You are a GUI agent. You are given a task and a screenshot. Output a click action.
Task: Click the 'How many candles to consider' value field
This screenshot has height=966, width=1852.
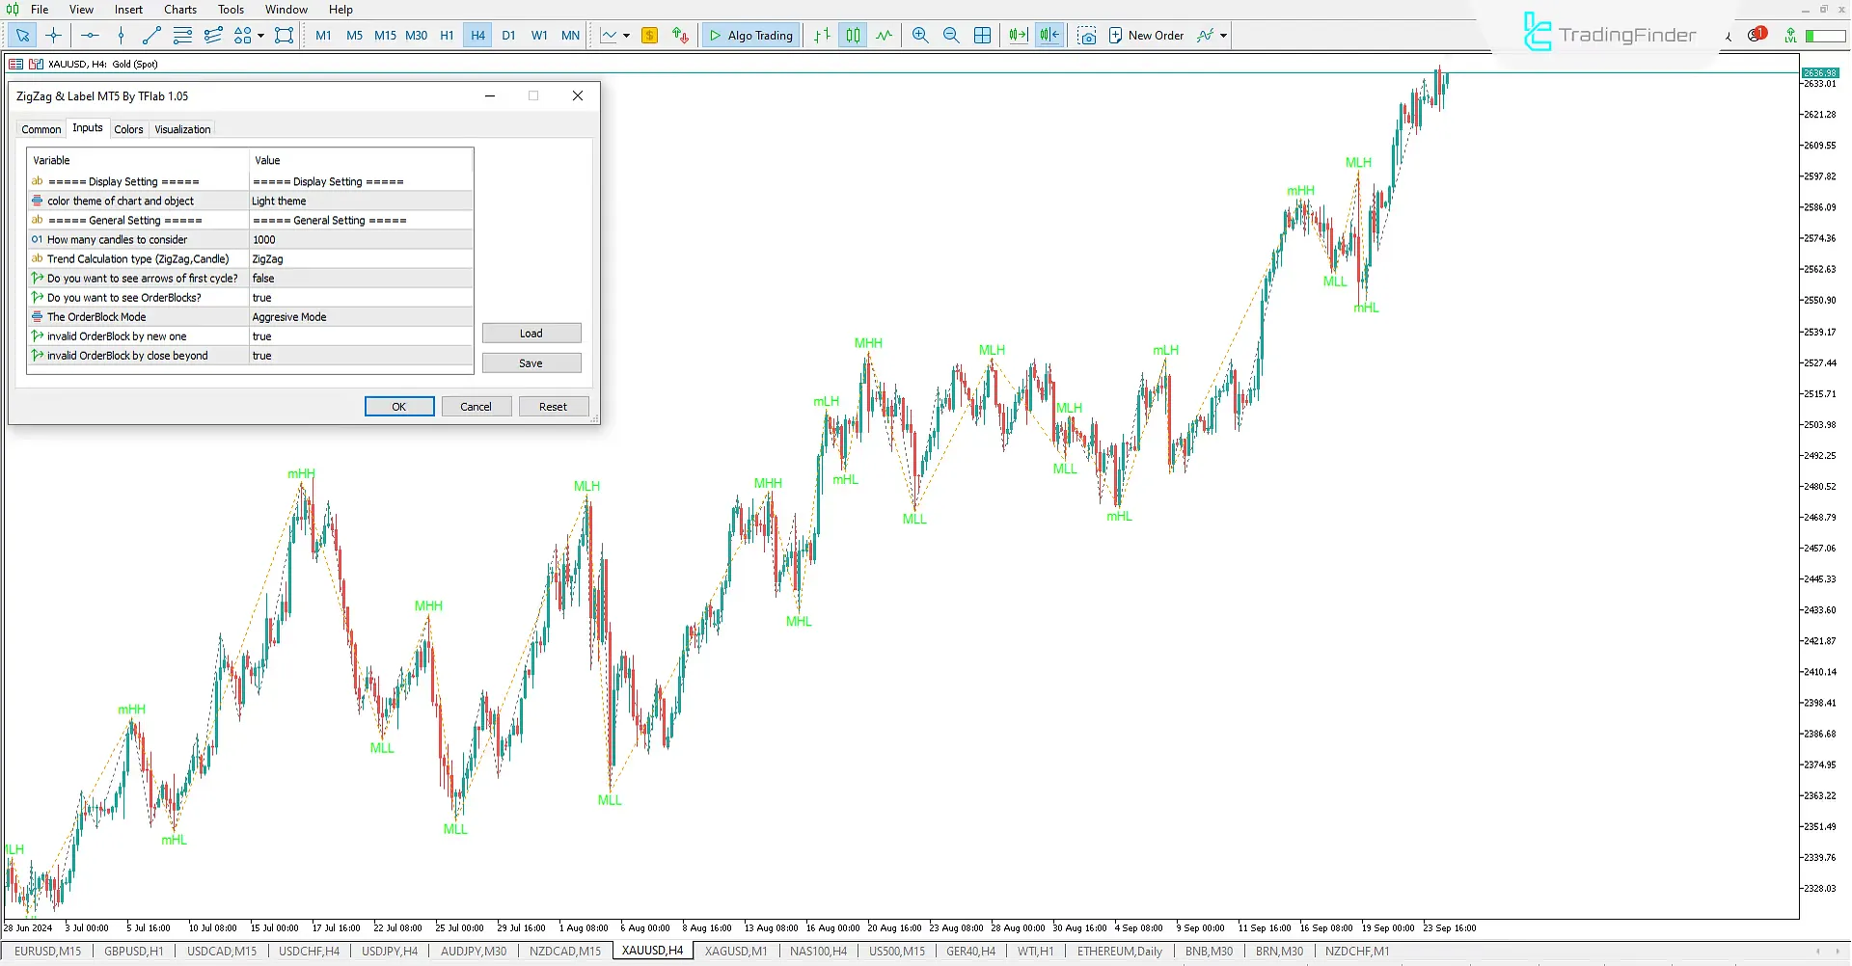point(360,239)
